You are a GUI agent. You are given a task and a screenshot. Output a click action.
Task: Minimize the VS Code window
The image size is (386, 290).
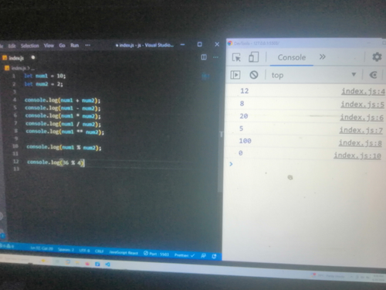tap(182, 45)
